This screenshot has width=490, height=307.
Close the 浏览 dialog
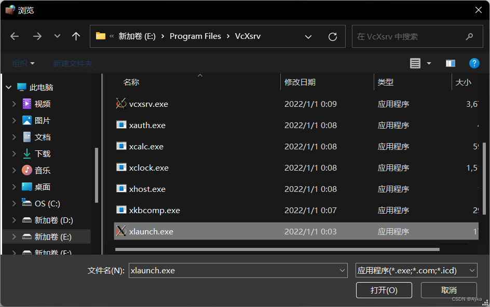478,10
